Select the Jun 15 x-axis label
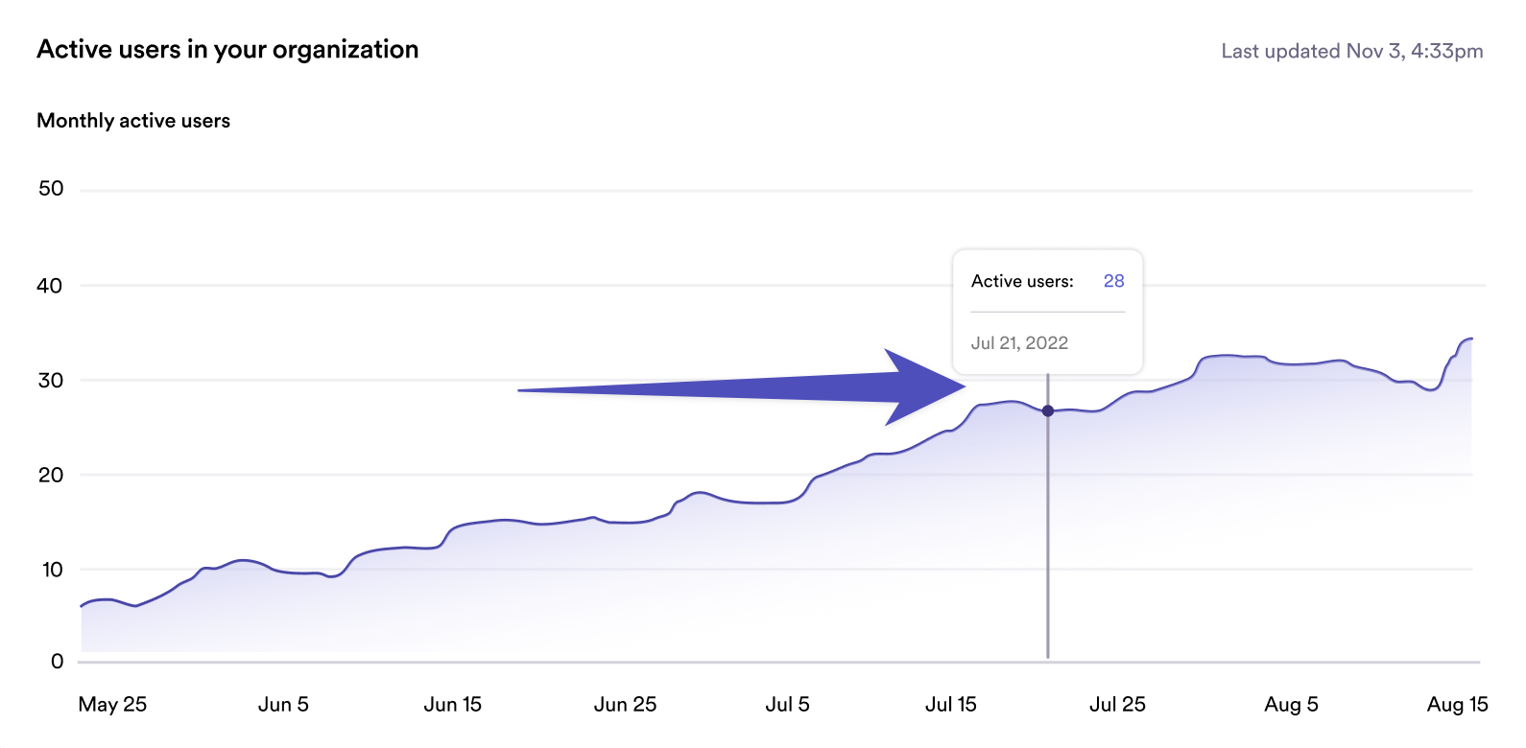This screenshot has width=1526, height=748. [x=453, y=705]
